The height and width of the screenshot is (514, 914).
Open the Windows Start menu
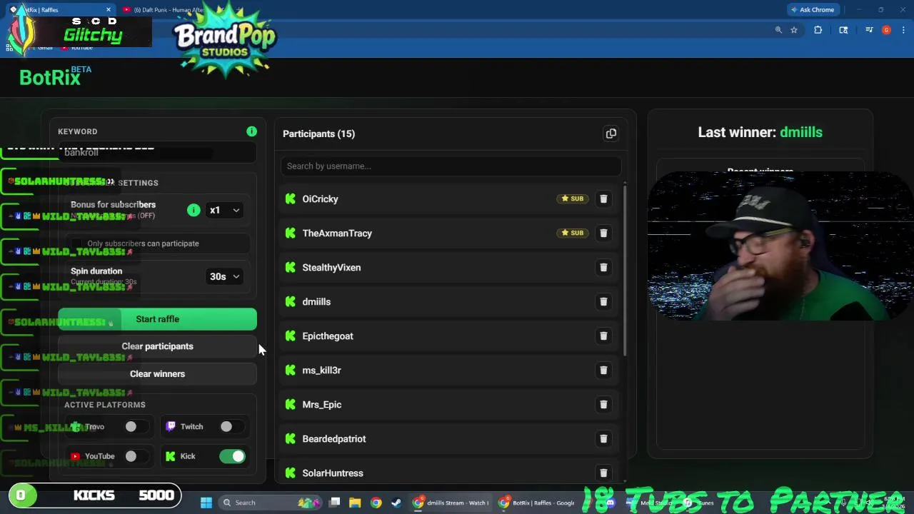(206, 503)
